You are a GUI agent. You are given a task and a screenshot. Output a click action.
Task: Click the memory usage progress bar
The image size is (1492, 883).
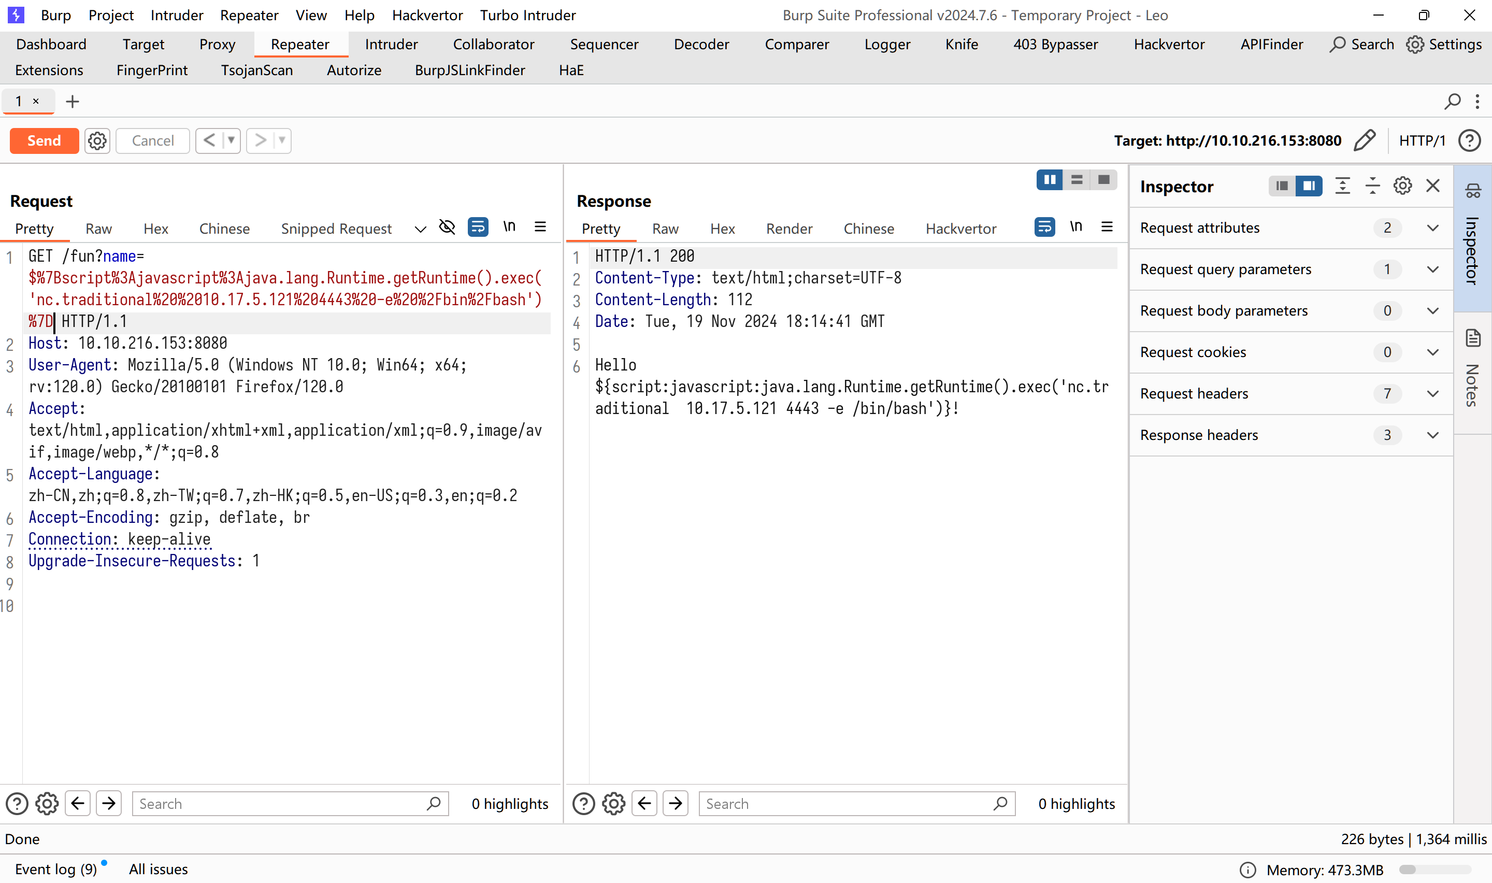coord(1435,870)
